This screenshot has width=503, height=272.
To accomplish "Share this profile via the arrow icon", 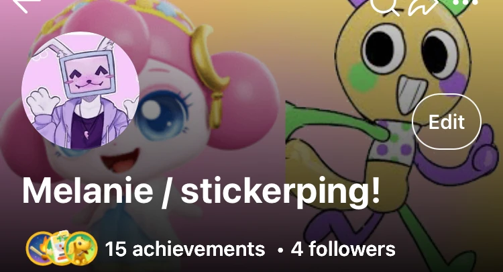I will pos(423,7).
